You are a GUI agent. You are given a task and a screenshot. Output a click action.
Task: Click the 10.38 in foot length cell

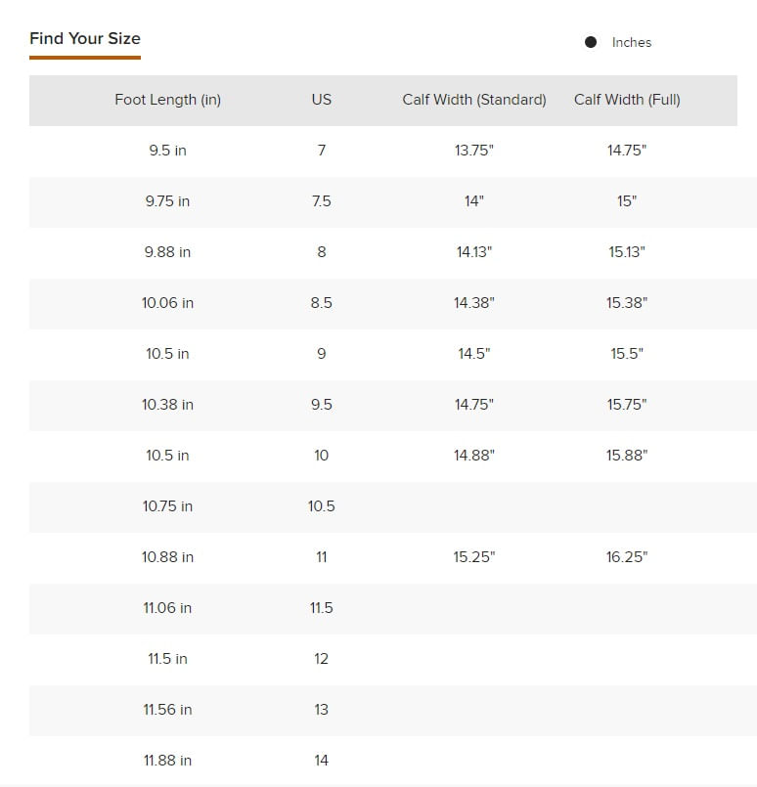(167, 405)
